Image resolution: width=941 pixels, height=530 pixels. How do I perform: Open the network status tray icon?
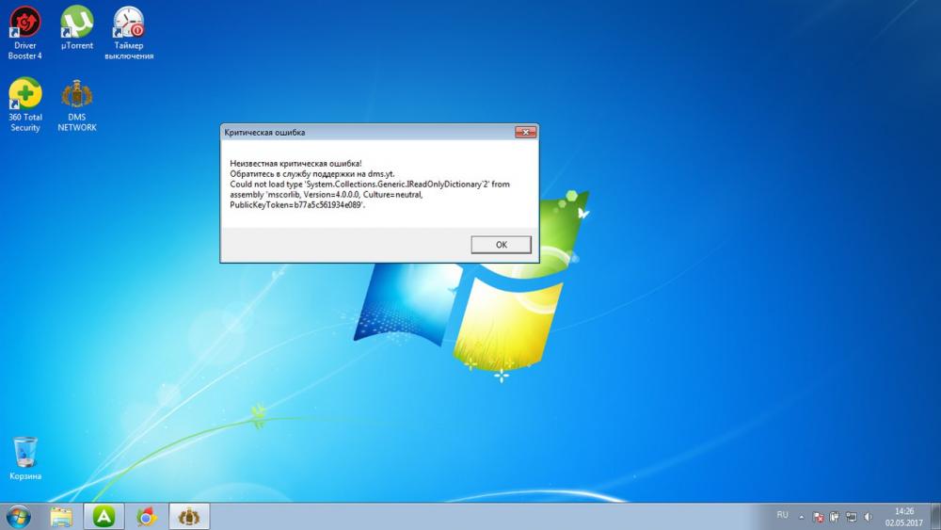pos(851,517)
